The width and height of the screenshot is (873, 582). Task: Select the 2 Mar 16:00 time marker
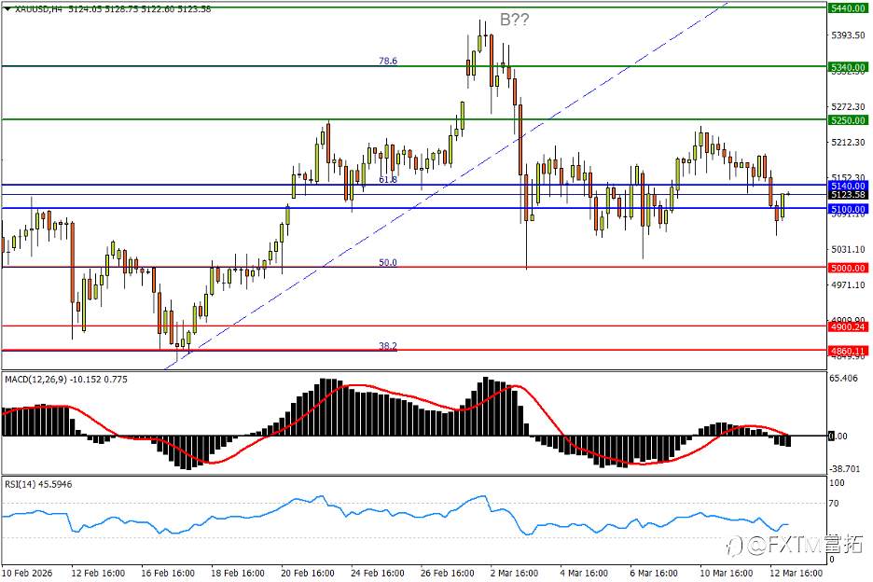pyautogui.click(x=514, y=573)
